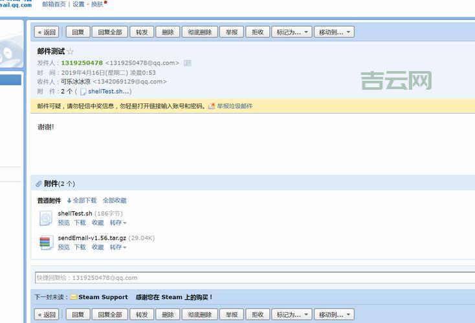Favorite shellTest.sh via 收藏 link
Screen dimensions: 475x323
[x=98, y=223]
